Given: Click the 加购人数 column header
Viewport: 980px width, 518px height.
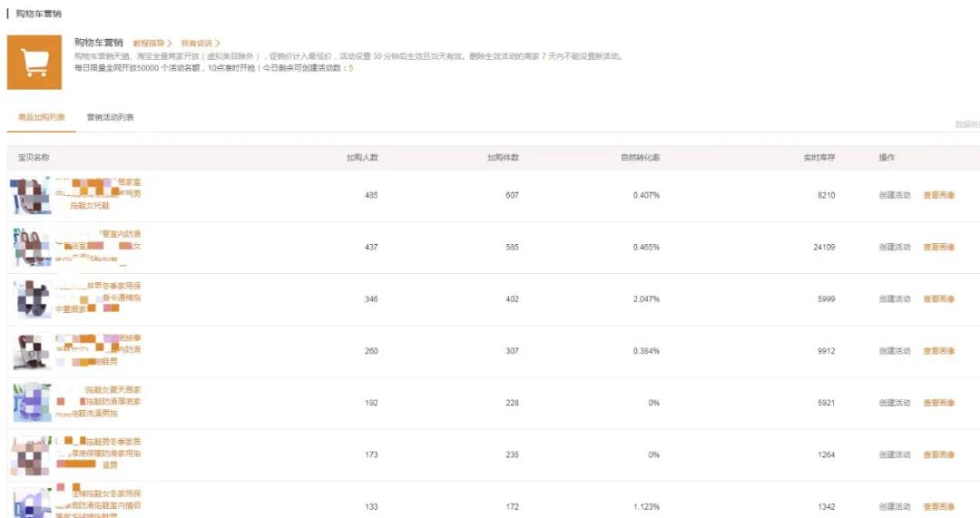Looking at the screenshot, I should pyautogui.click(x=362, y=158).
